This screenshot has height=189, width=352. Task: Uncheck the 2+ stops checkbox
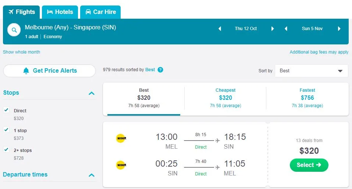[6, 149]
